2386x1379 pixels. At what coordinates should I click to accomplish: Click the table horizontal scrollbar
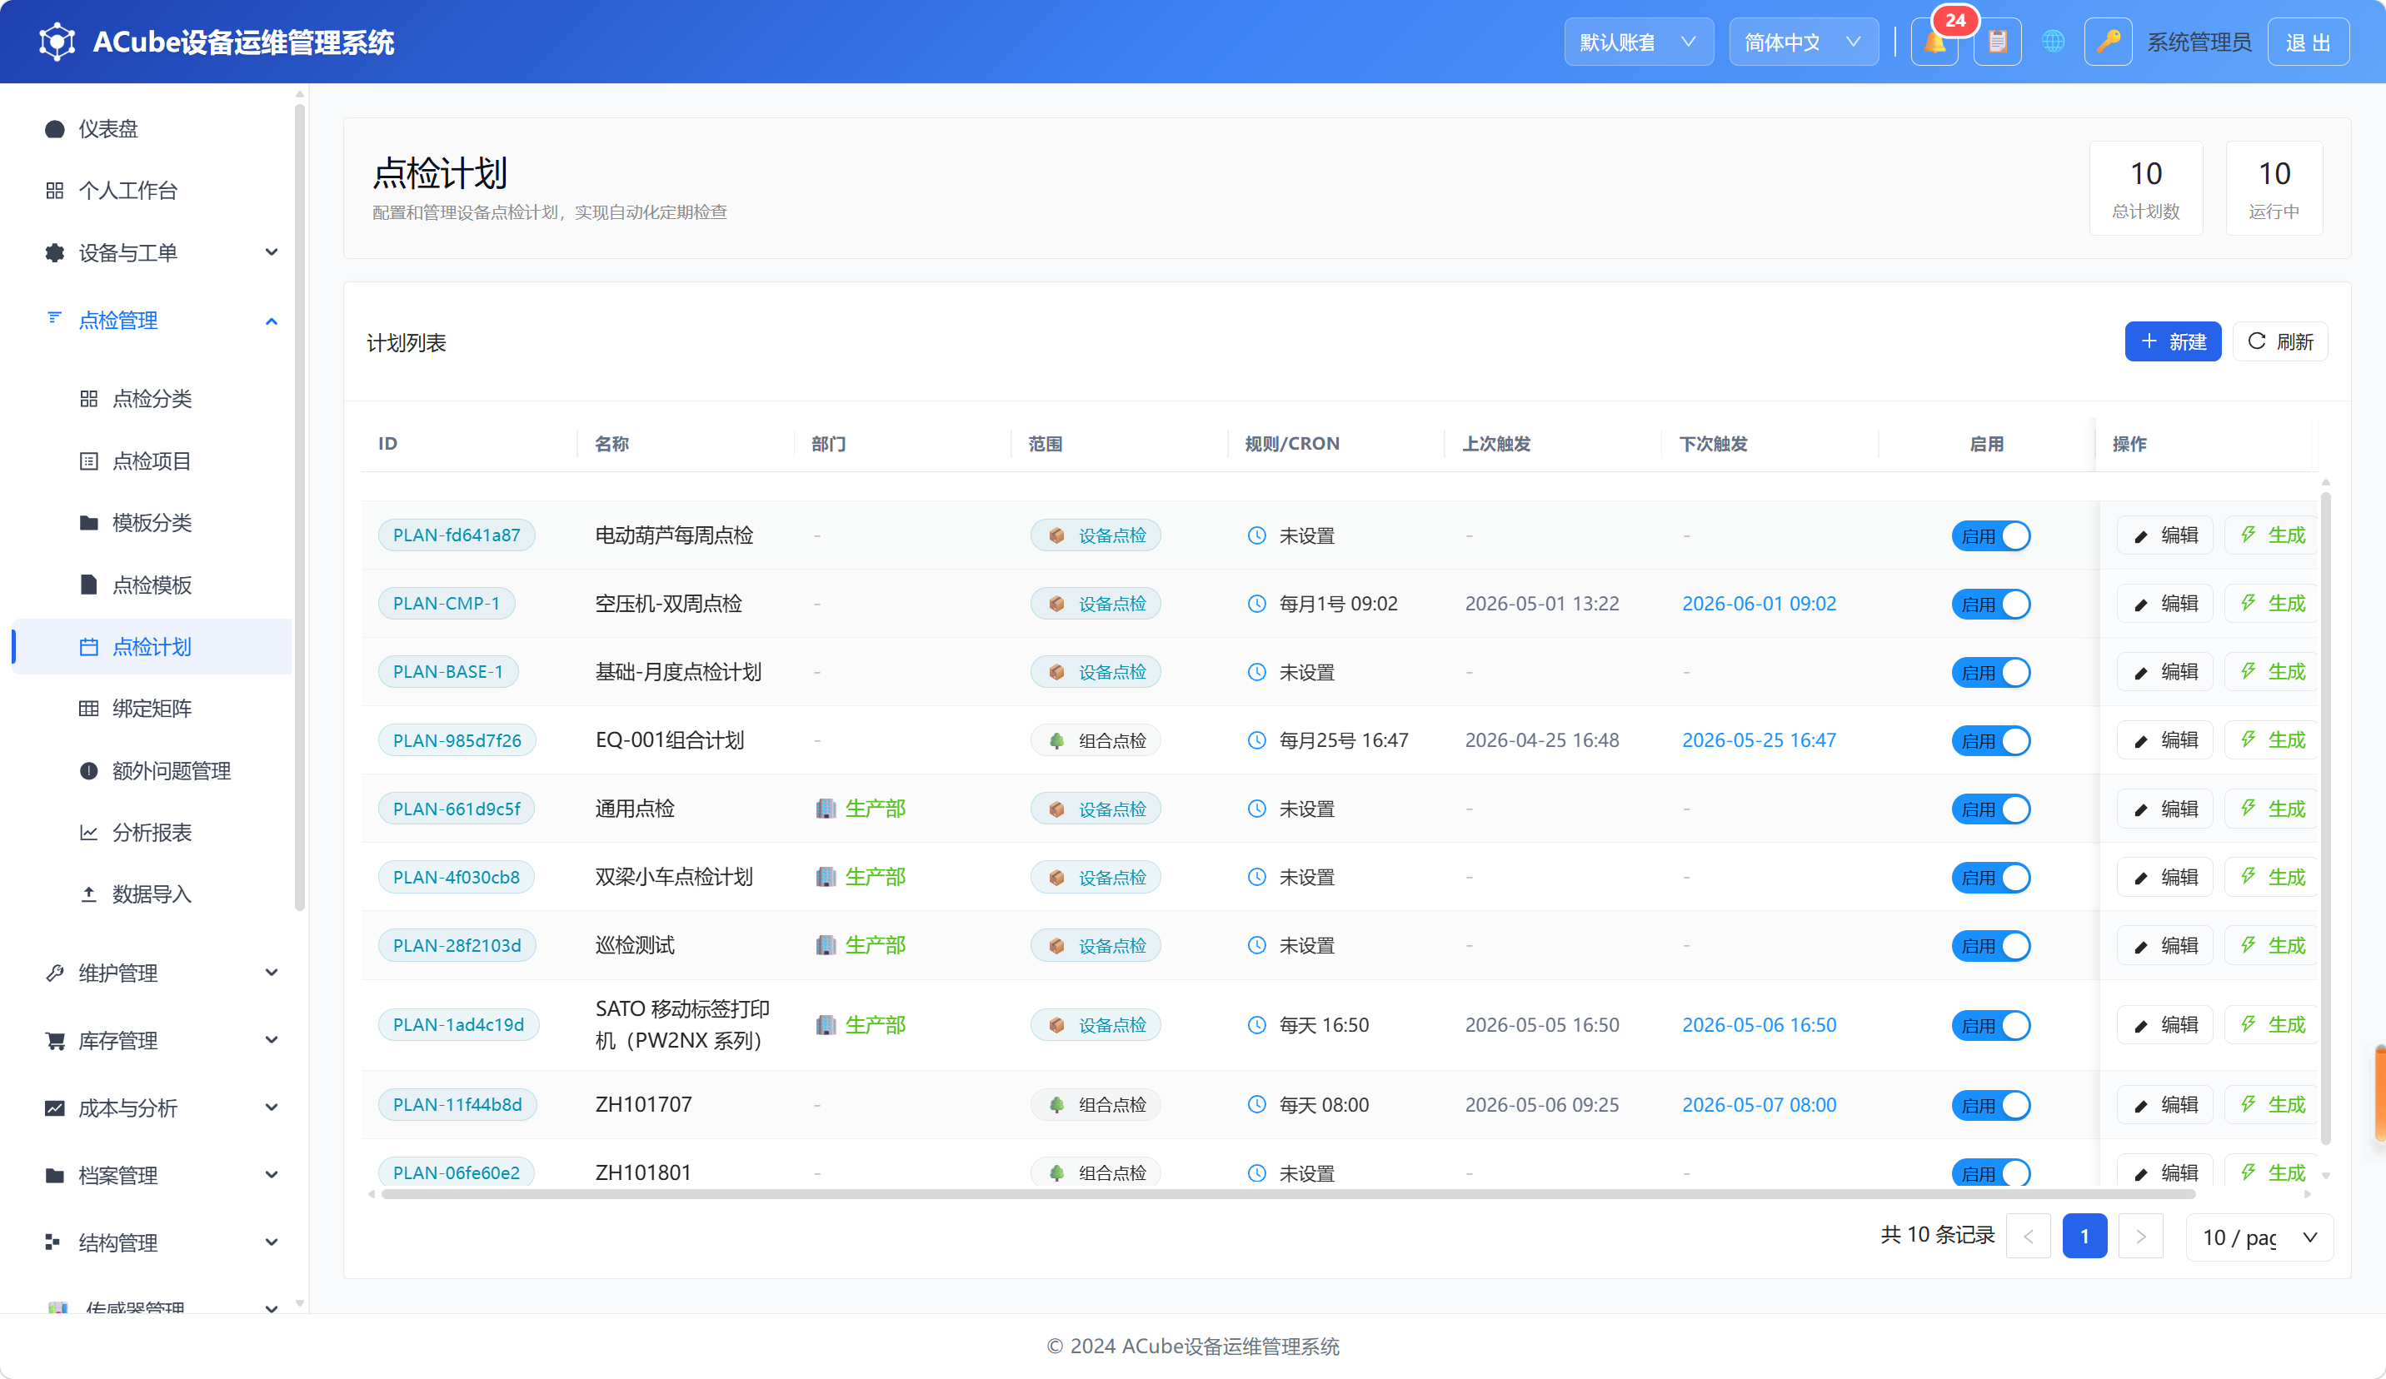(x=1288, y=1194)
